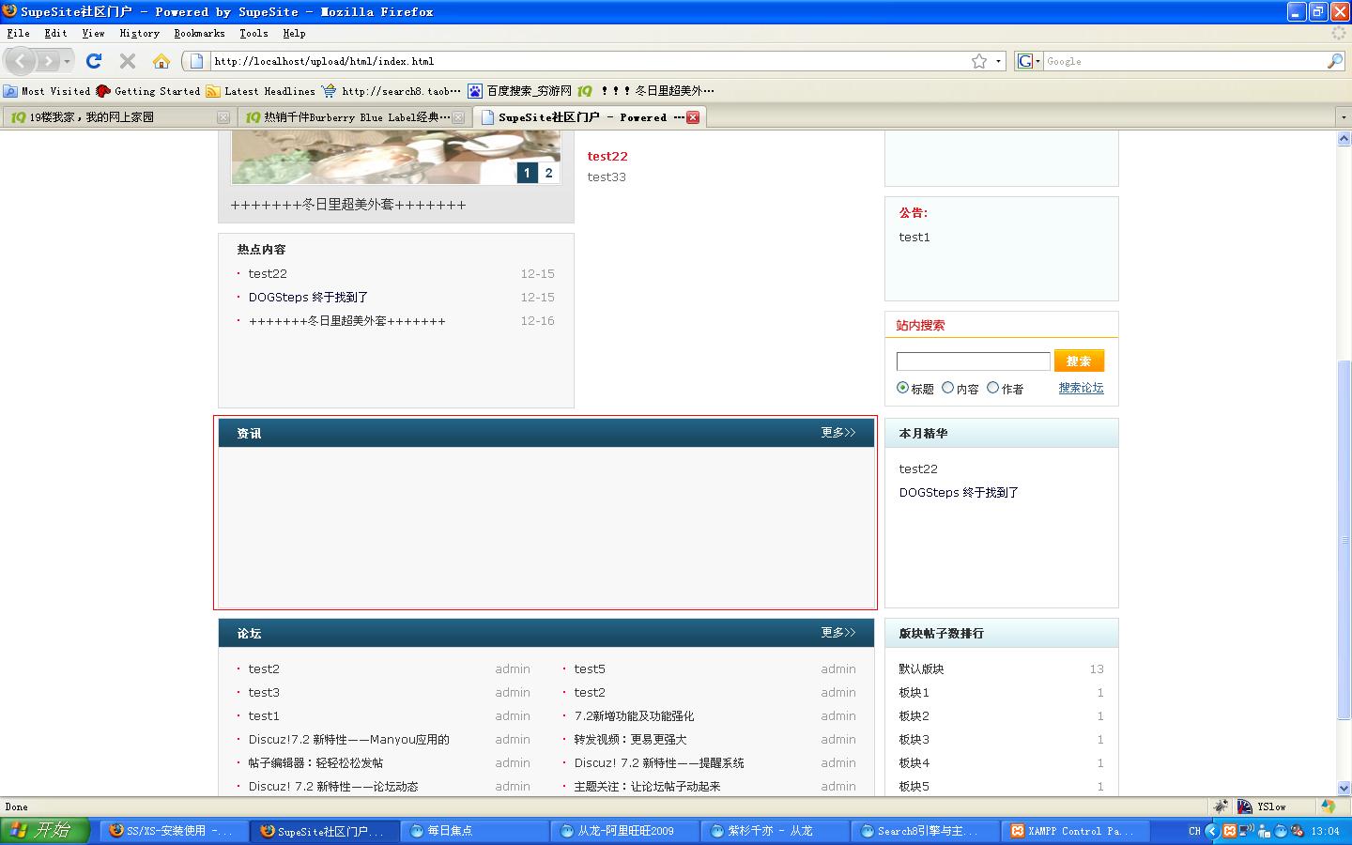The height and width of the screenshot is (845, 1352).
Task: Open the Windows 开始 Start button
Action: (x=45, y=831)
